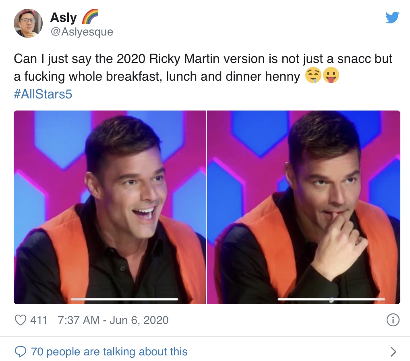Click the rainbow emoji beside Asly's name

click(x=90, y=17)
